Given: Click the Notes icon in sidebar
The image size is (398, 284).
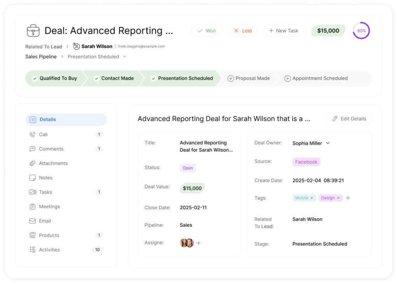Looking at the screenshot, I should 33,178.
